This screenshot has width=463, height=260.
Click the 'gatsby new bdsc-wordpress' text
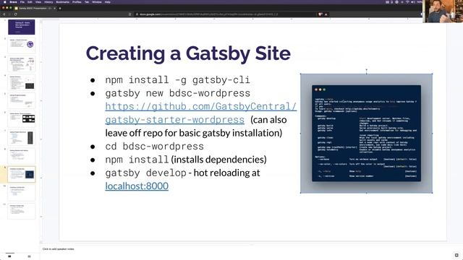[x=177, y=93]
